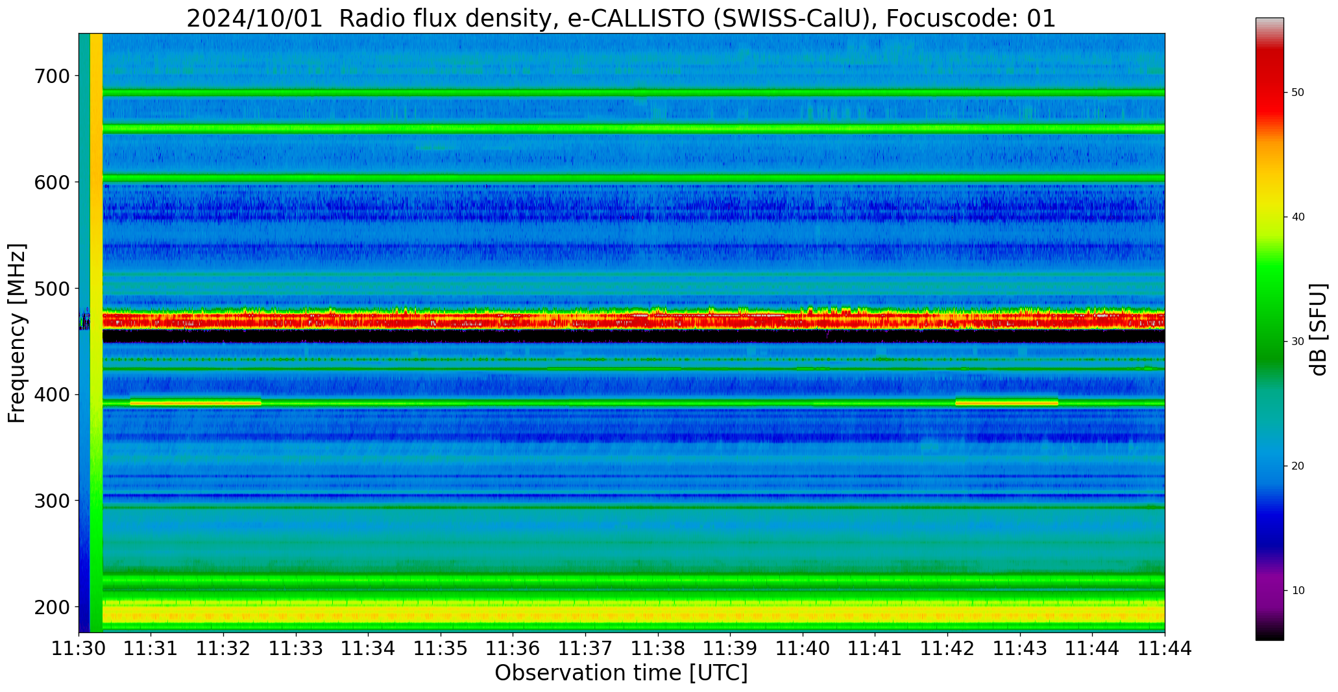Click the 11:43 time tick label
Viewport: 1338px width, 692px height.
click(x=1020, y=648)
